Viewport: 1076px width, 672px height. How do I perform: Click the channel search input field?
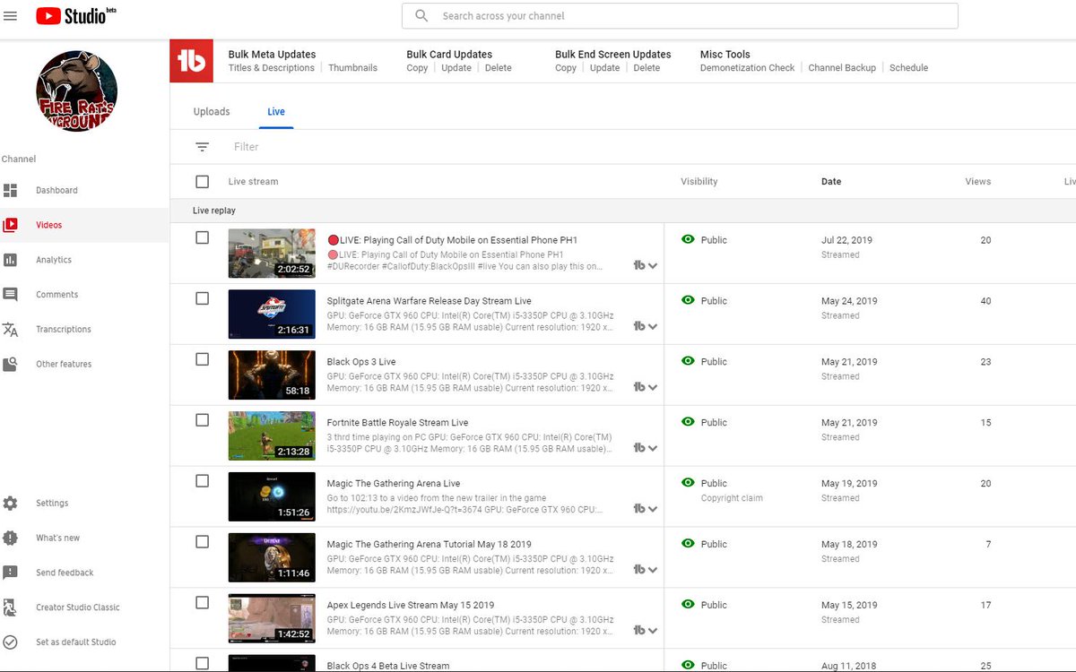point(680,16)
